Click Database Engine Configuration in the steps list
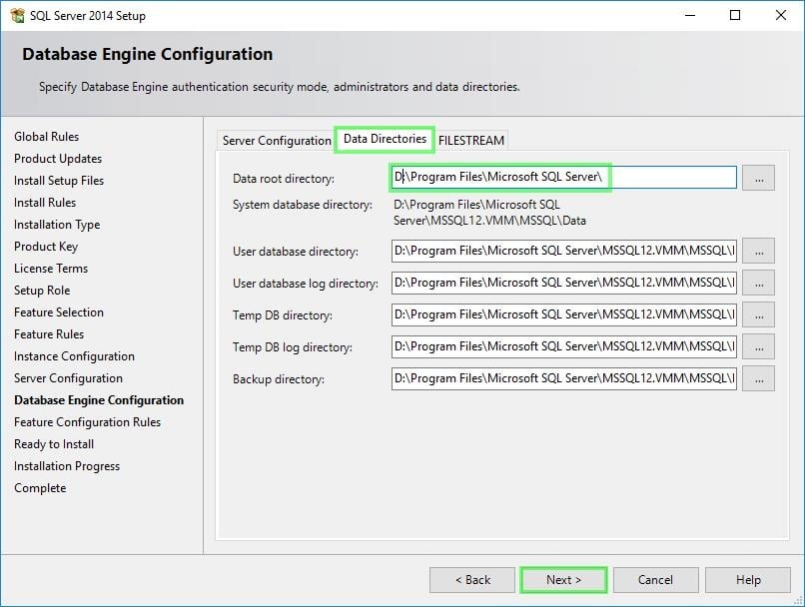 [99, 400]
